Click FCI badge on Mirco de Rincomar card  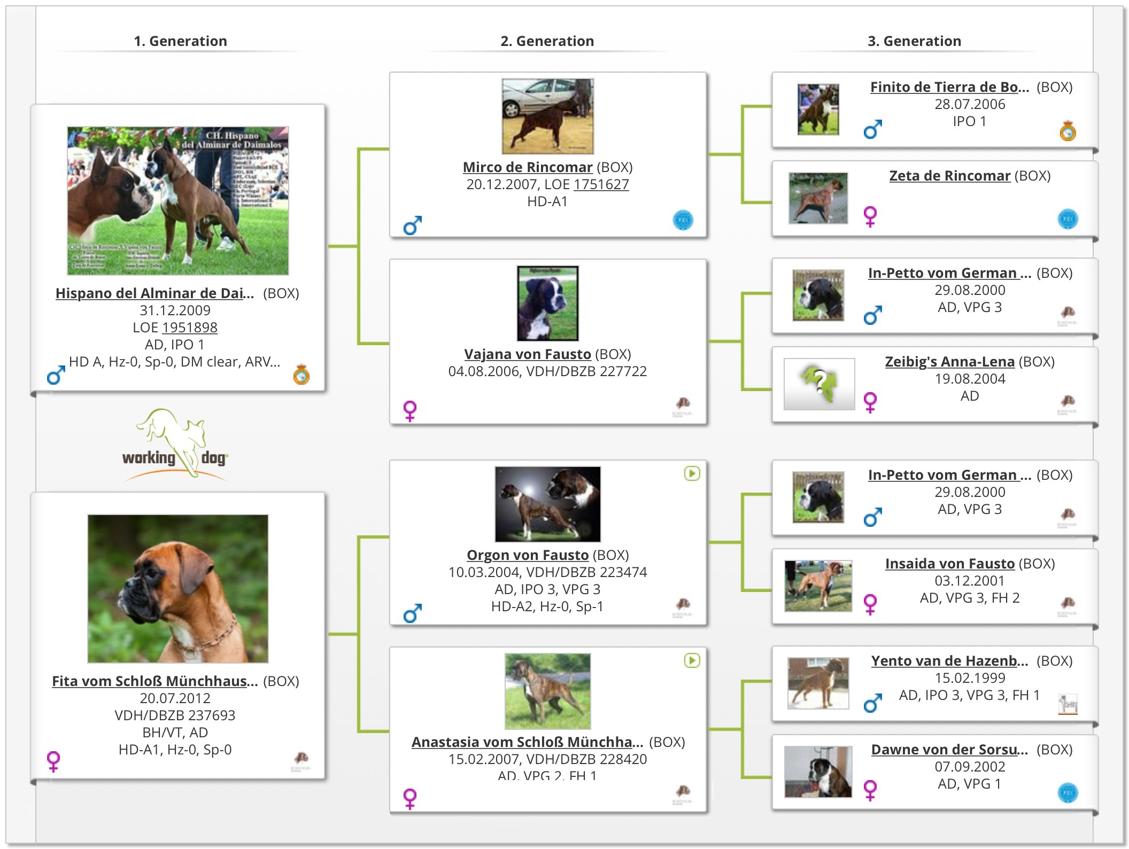[x=683, y=220]
